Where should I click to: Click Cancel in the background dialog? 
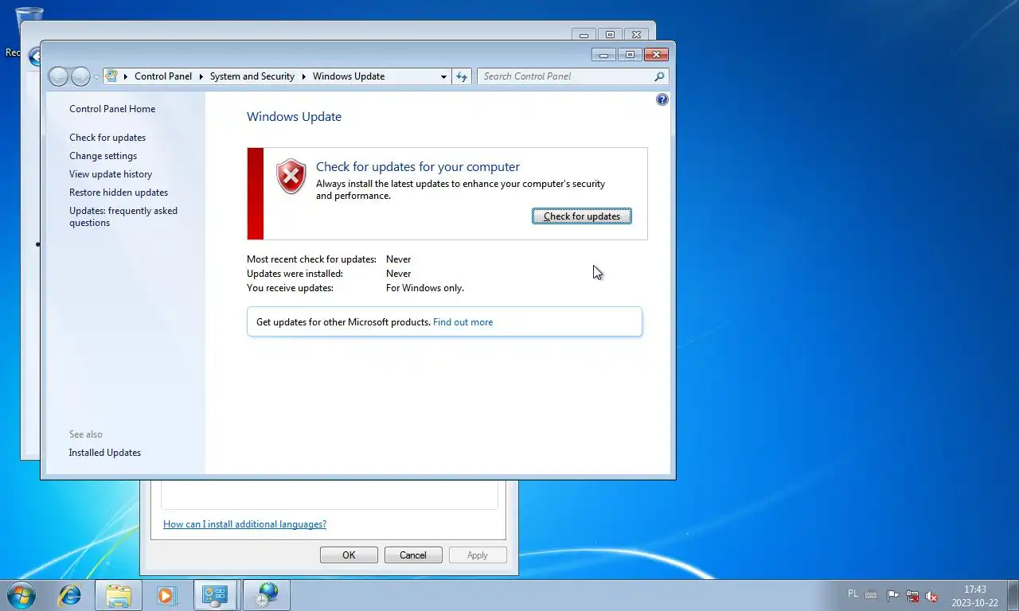coord(413,555)
